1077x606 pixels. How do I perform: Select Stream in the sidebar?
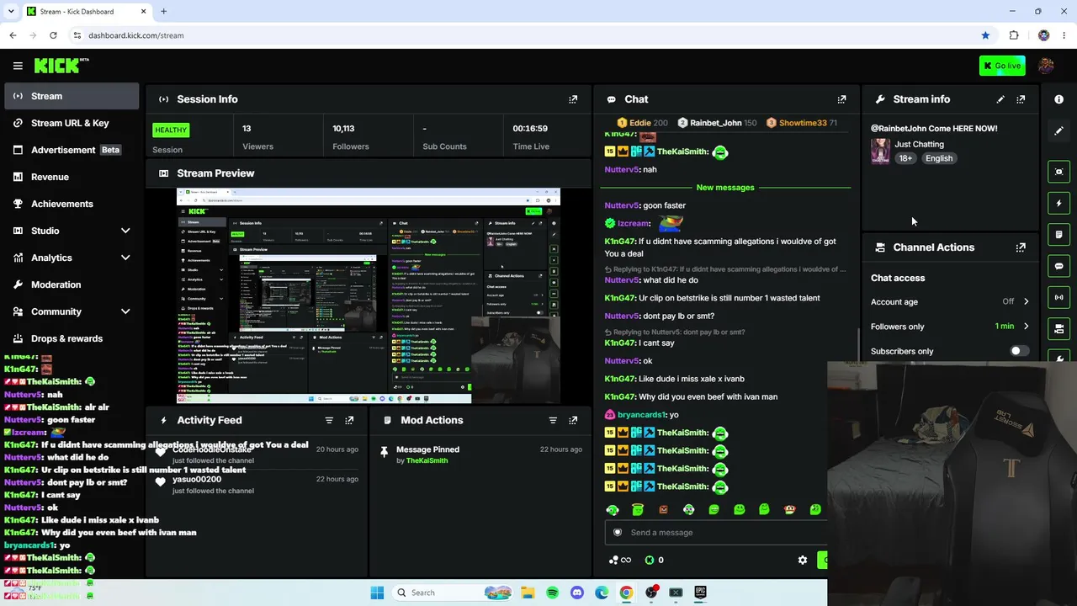click(72, 96)
